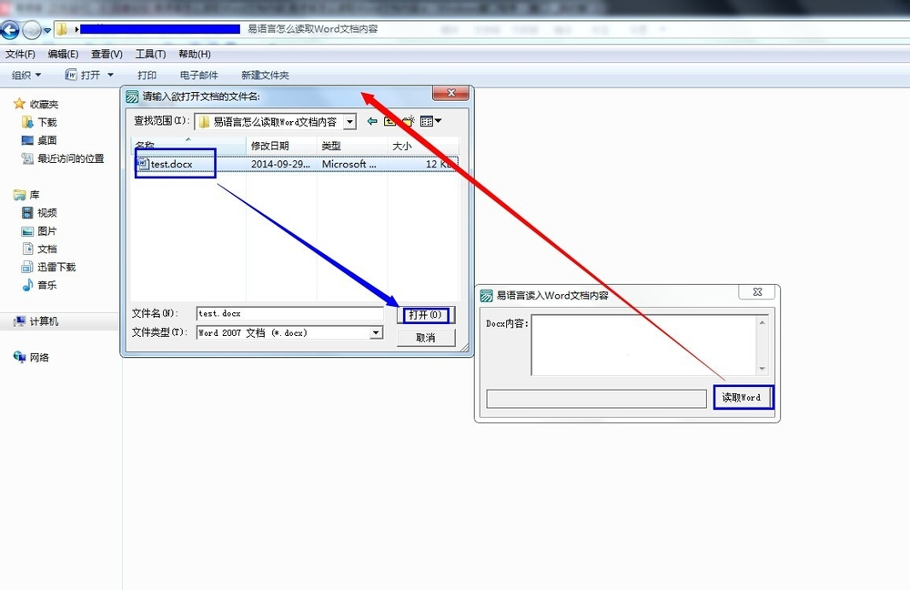The width and height of the screenshot is (910, 590).
Task: Click 易语言读入Word文档内容 window icon
Action: coord(486,296)
